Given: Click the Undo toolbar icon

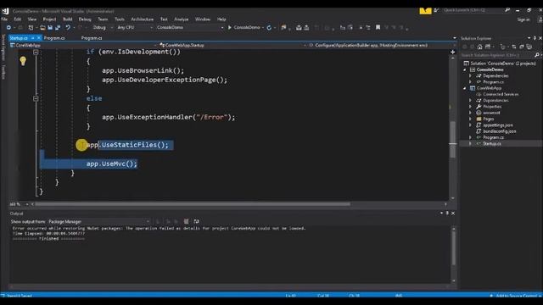Looking at the screenshot, I should [68, 28].
